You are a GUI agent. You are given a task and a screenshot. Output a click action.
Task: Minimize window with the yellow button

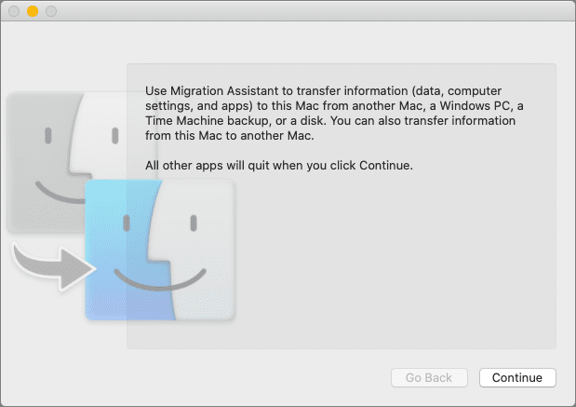pyautogui.click(x=32, y=11)
